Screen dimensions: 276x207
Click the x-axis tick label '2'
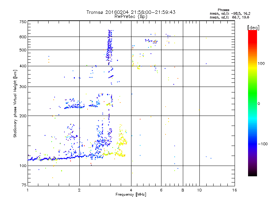(x=79, y=190)
